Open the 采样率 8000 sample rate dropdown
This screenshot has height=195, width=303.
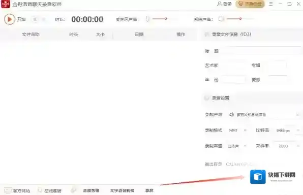(288, 146)
